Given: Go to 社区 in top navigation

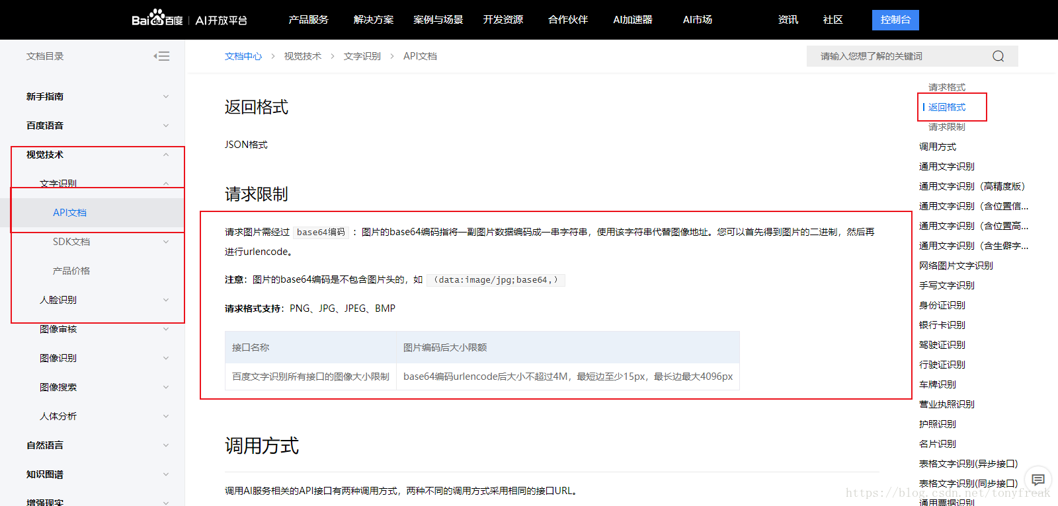Looking at the screenshot, I should tap(833, 20).
